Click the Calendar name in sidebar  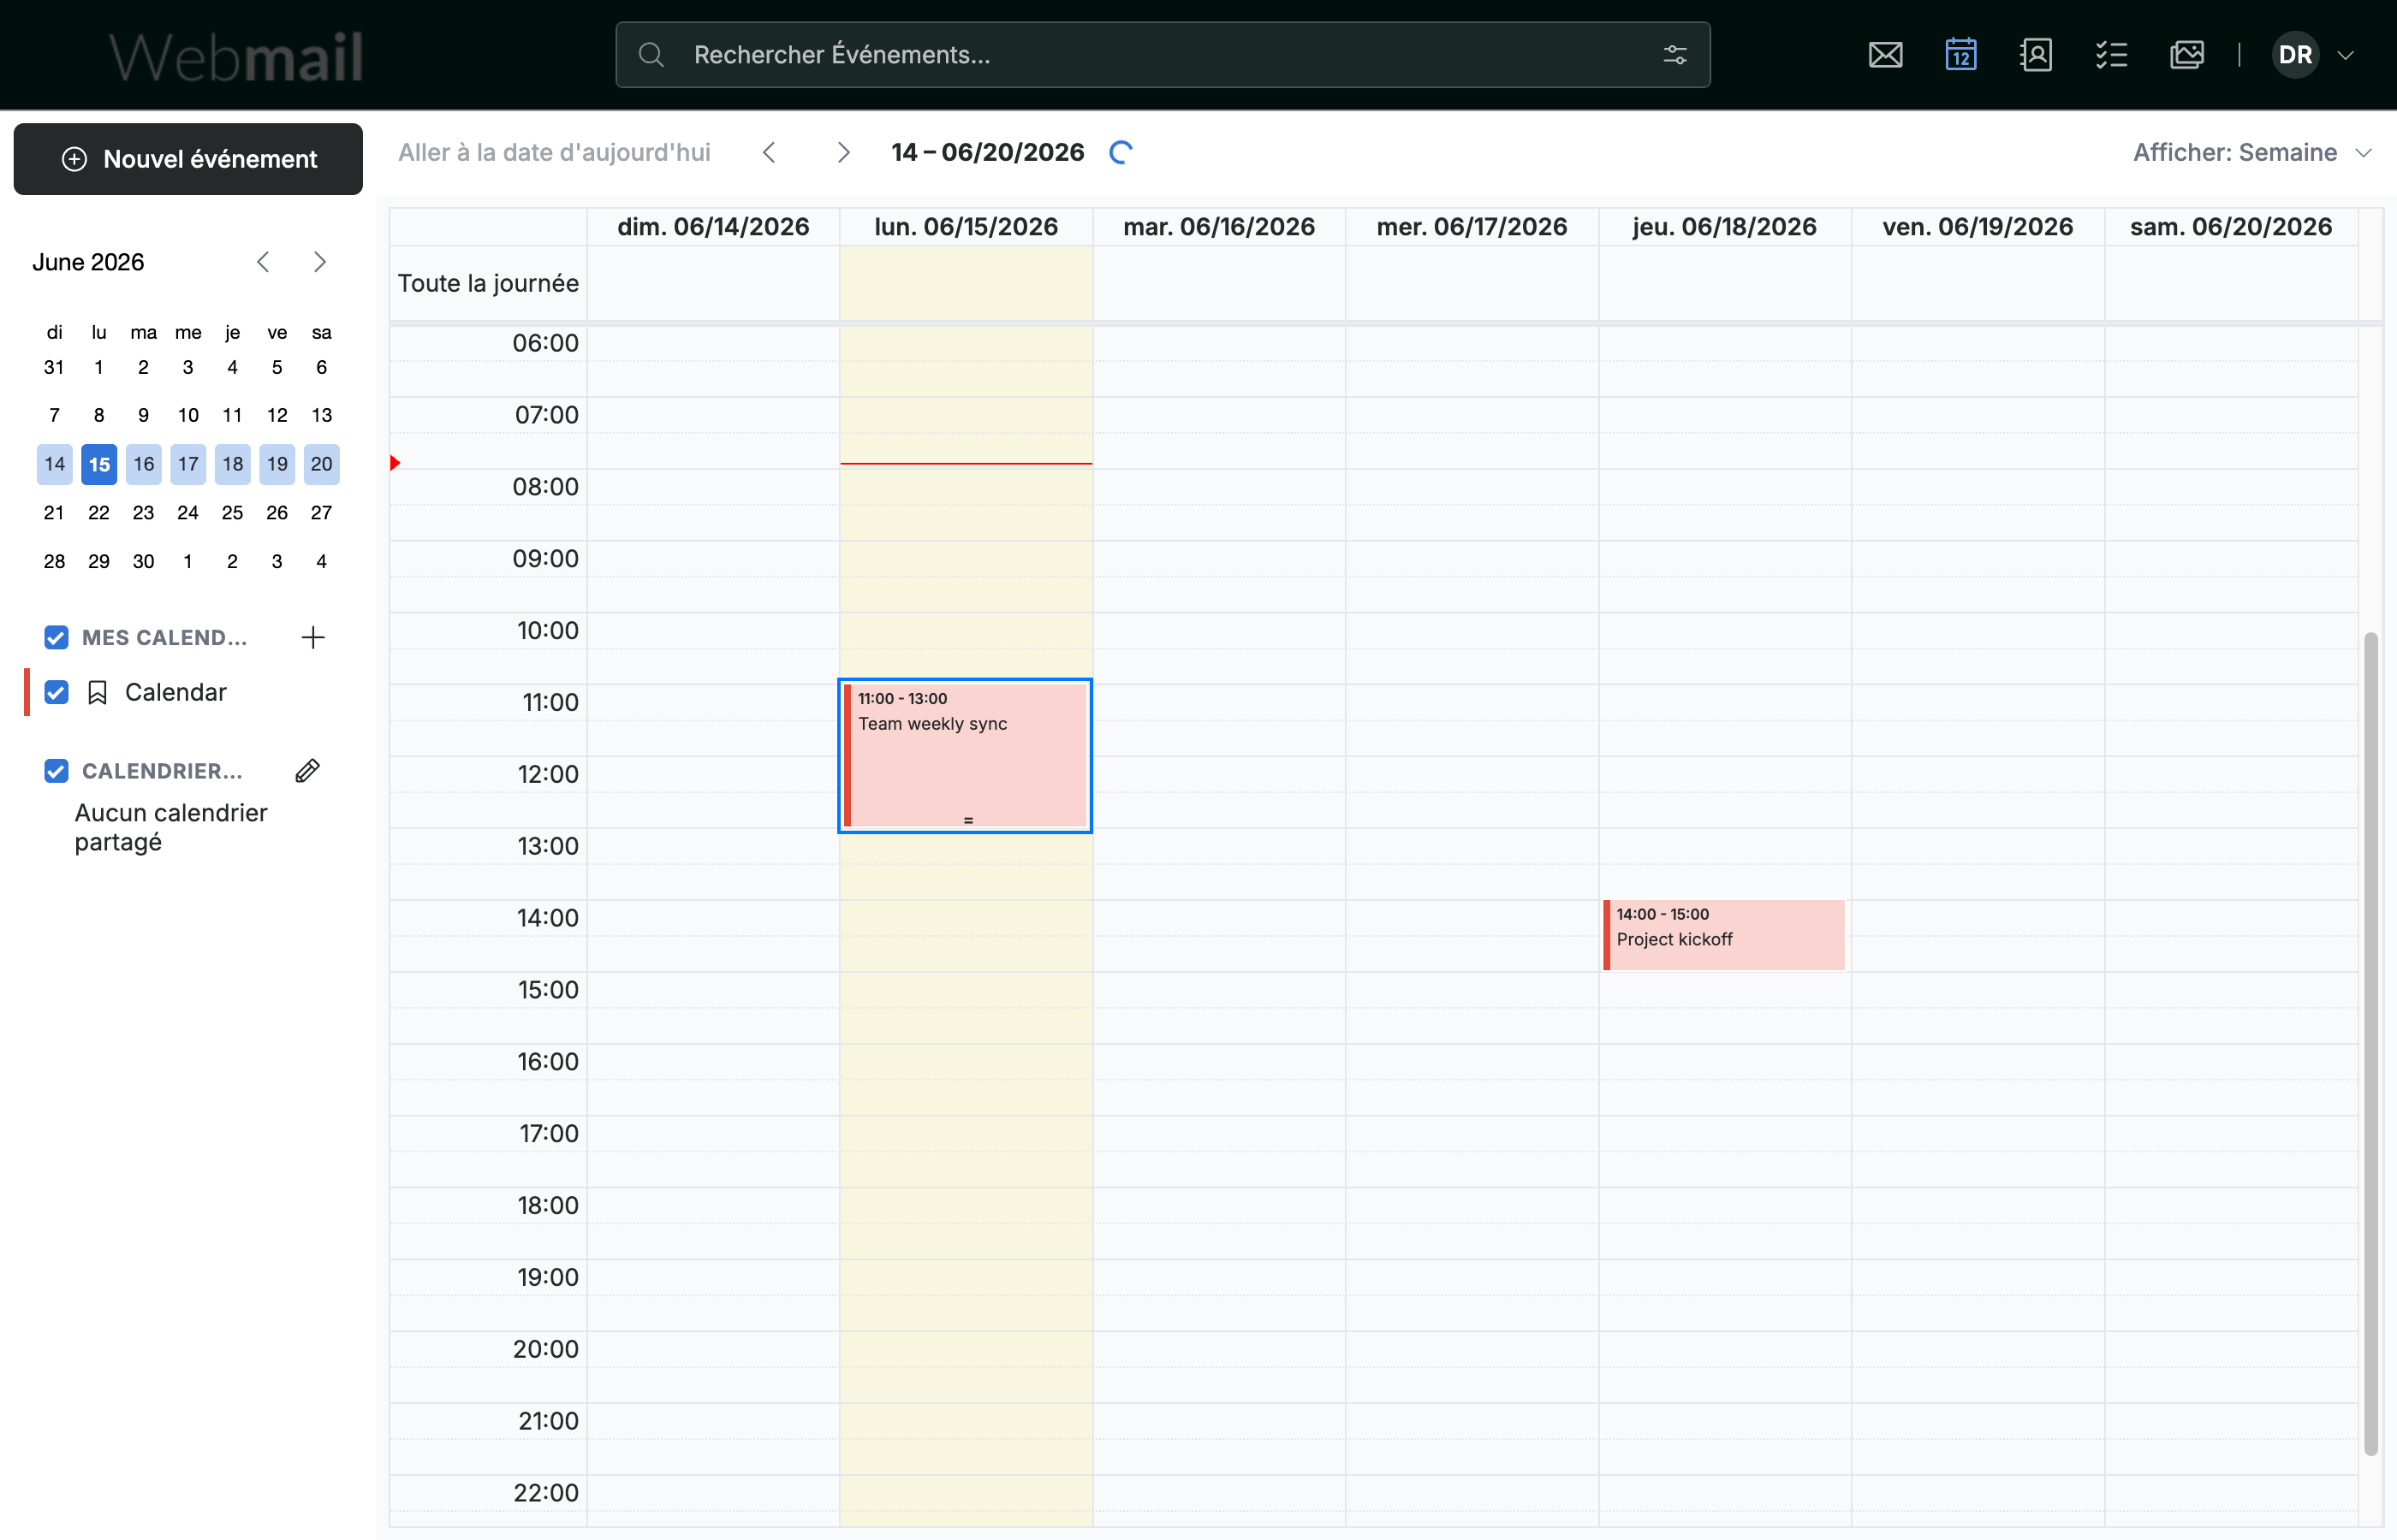pyautogui.click(x=176, y=692)
